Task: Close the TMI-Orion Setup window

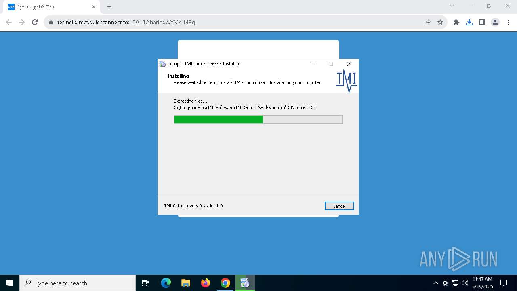Action: pos(349,64)
